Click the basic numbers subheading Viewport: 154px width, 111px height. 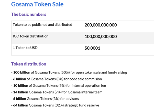click(x=29, y=14)
